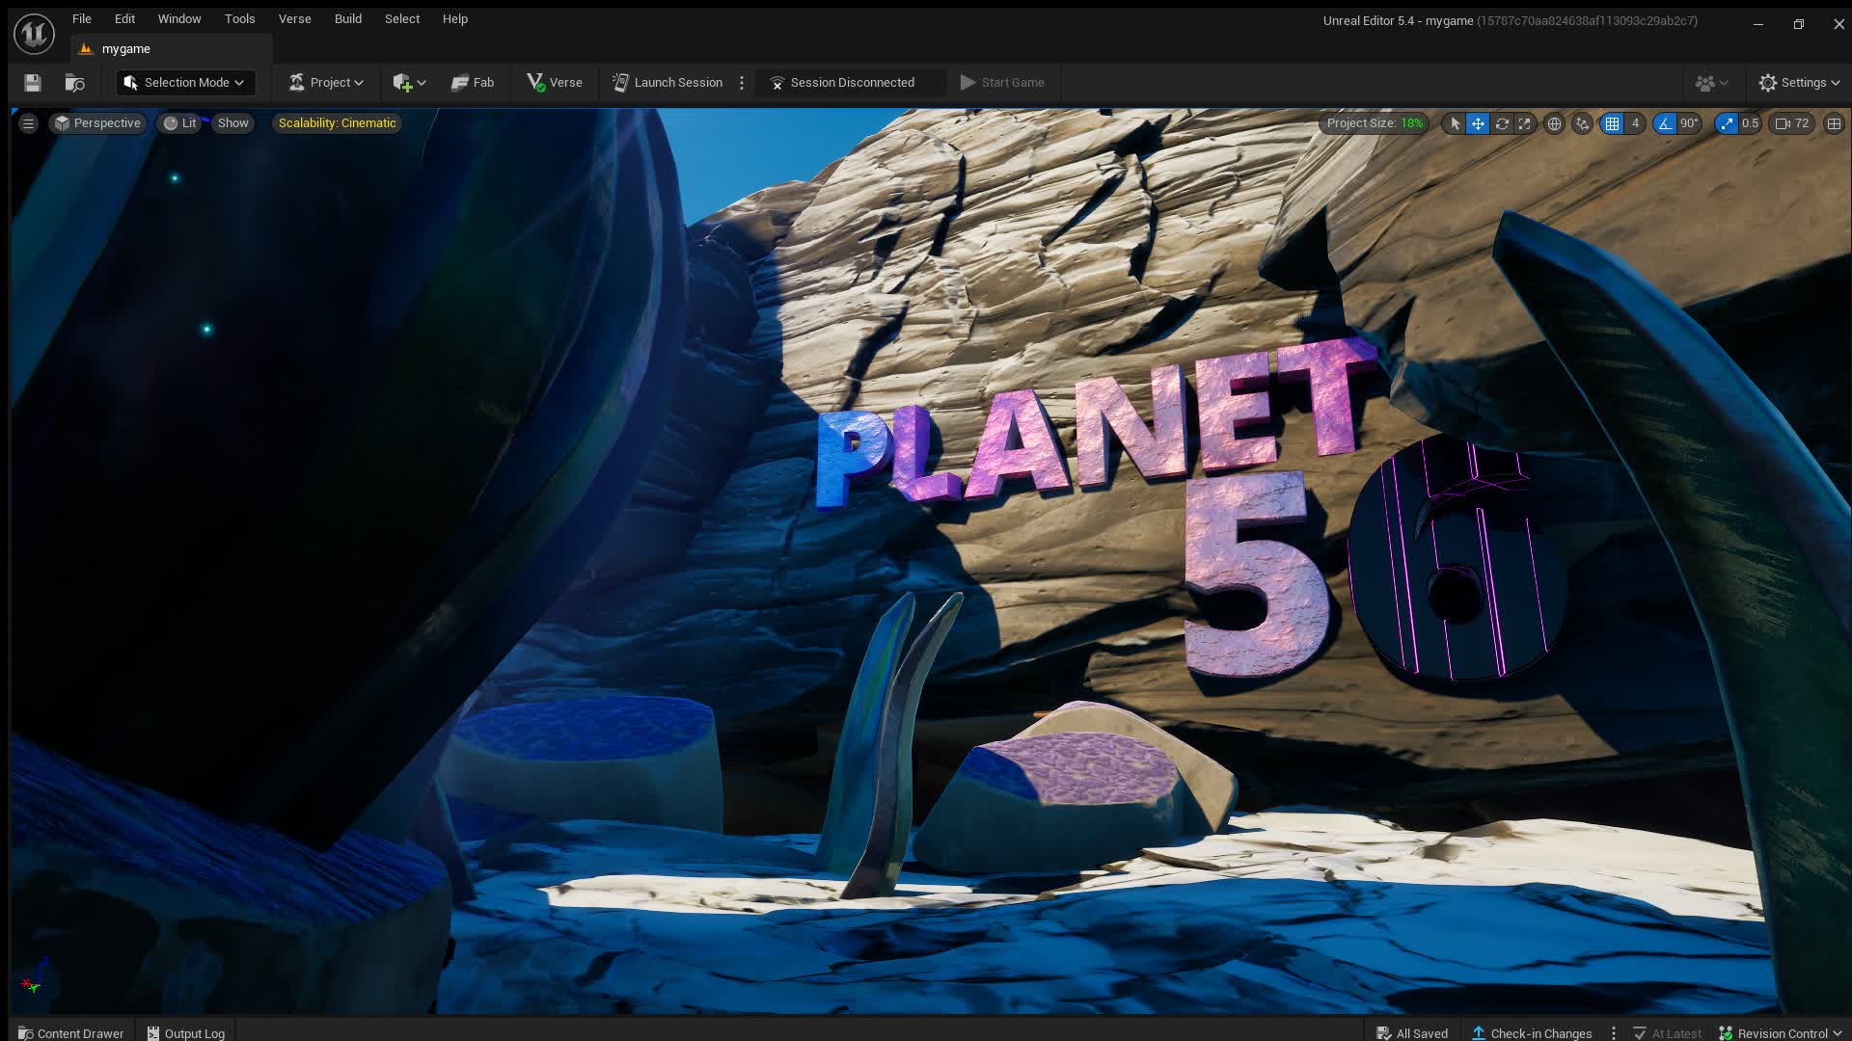
Task: Open the Verse menu in menu bar
Action: (x=294, y=19)
